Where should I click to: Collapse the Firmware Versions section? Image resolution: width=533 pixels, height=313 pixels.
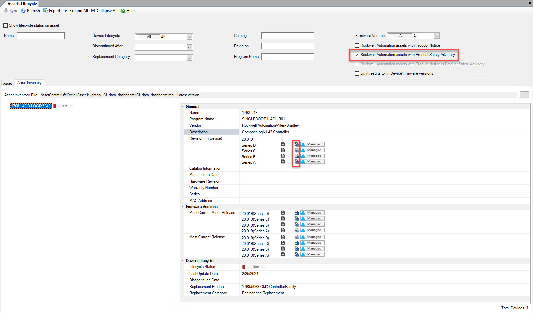(182, 207)
